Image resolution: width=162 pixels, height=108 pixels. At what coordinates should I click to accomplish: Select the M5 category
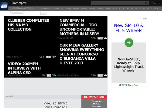[132, 9]
